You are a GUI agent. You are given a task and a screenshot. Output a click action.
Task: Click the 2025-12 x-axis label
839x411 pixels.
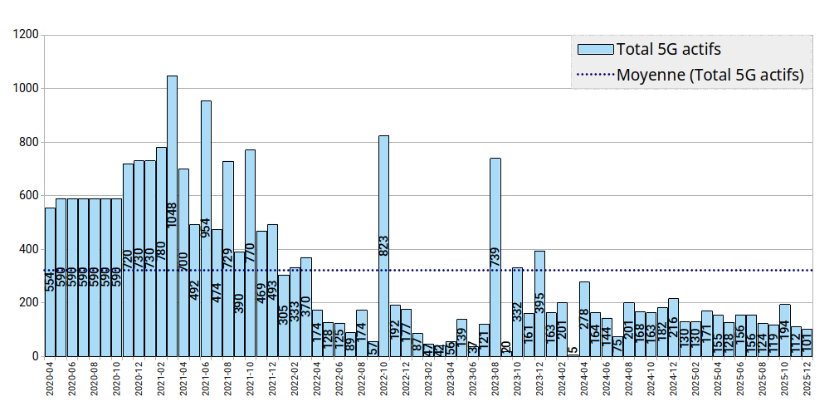pyautogui.click(x=807, y=383)
